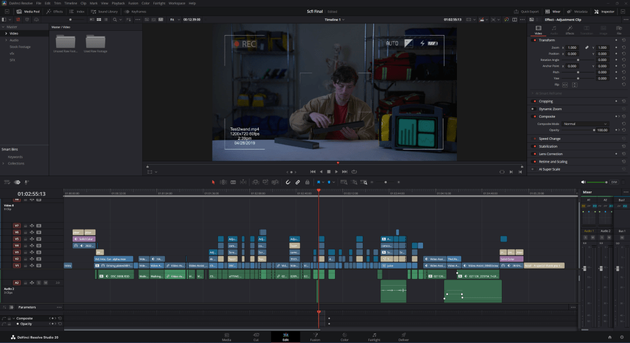Select the arrow Selection Mode tool

click(214, 182)
